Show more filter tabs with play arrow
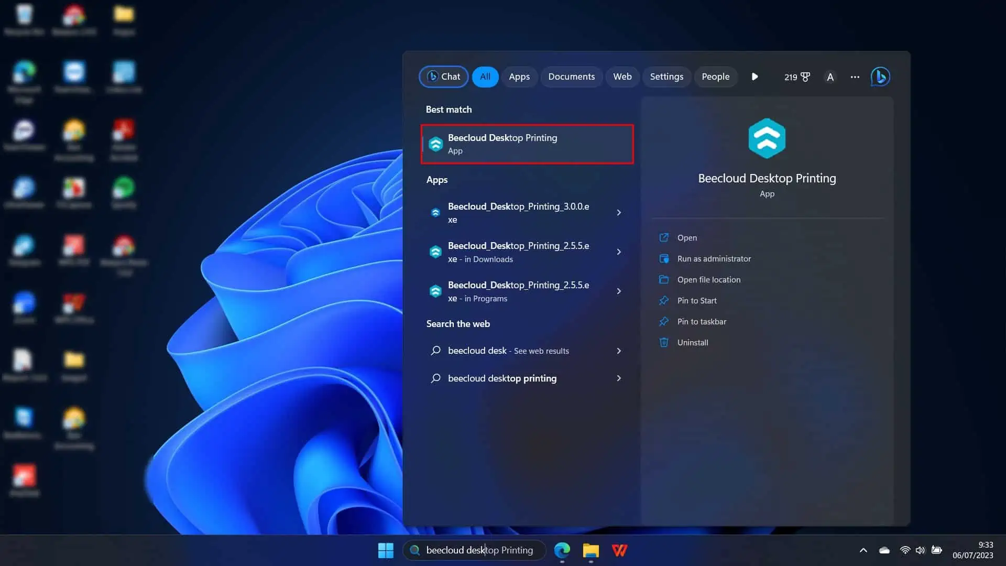This screenshot has width=1006, height=566. pos(754,77)
